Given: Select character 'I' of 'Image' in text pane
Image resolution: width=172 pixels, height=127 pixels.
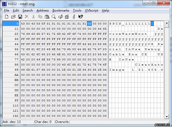Looking at the screenshot, I should (110, 70).
